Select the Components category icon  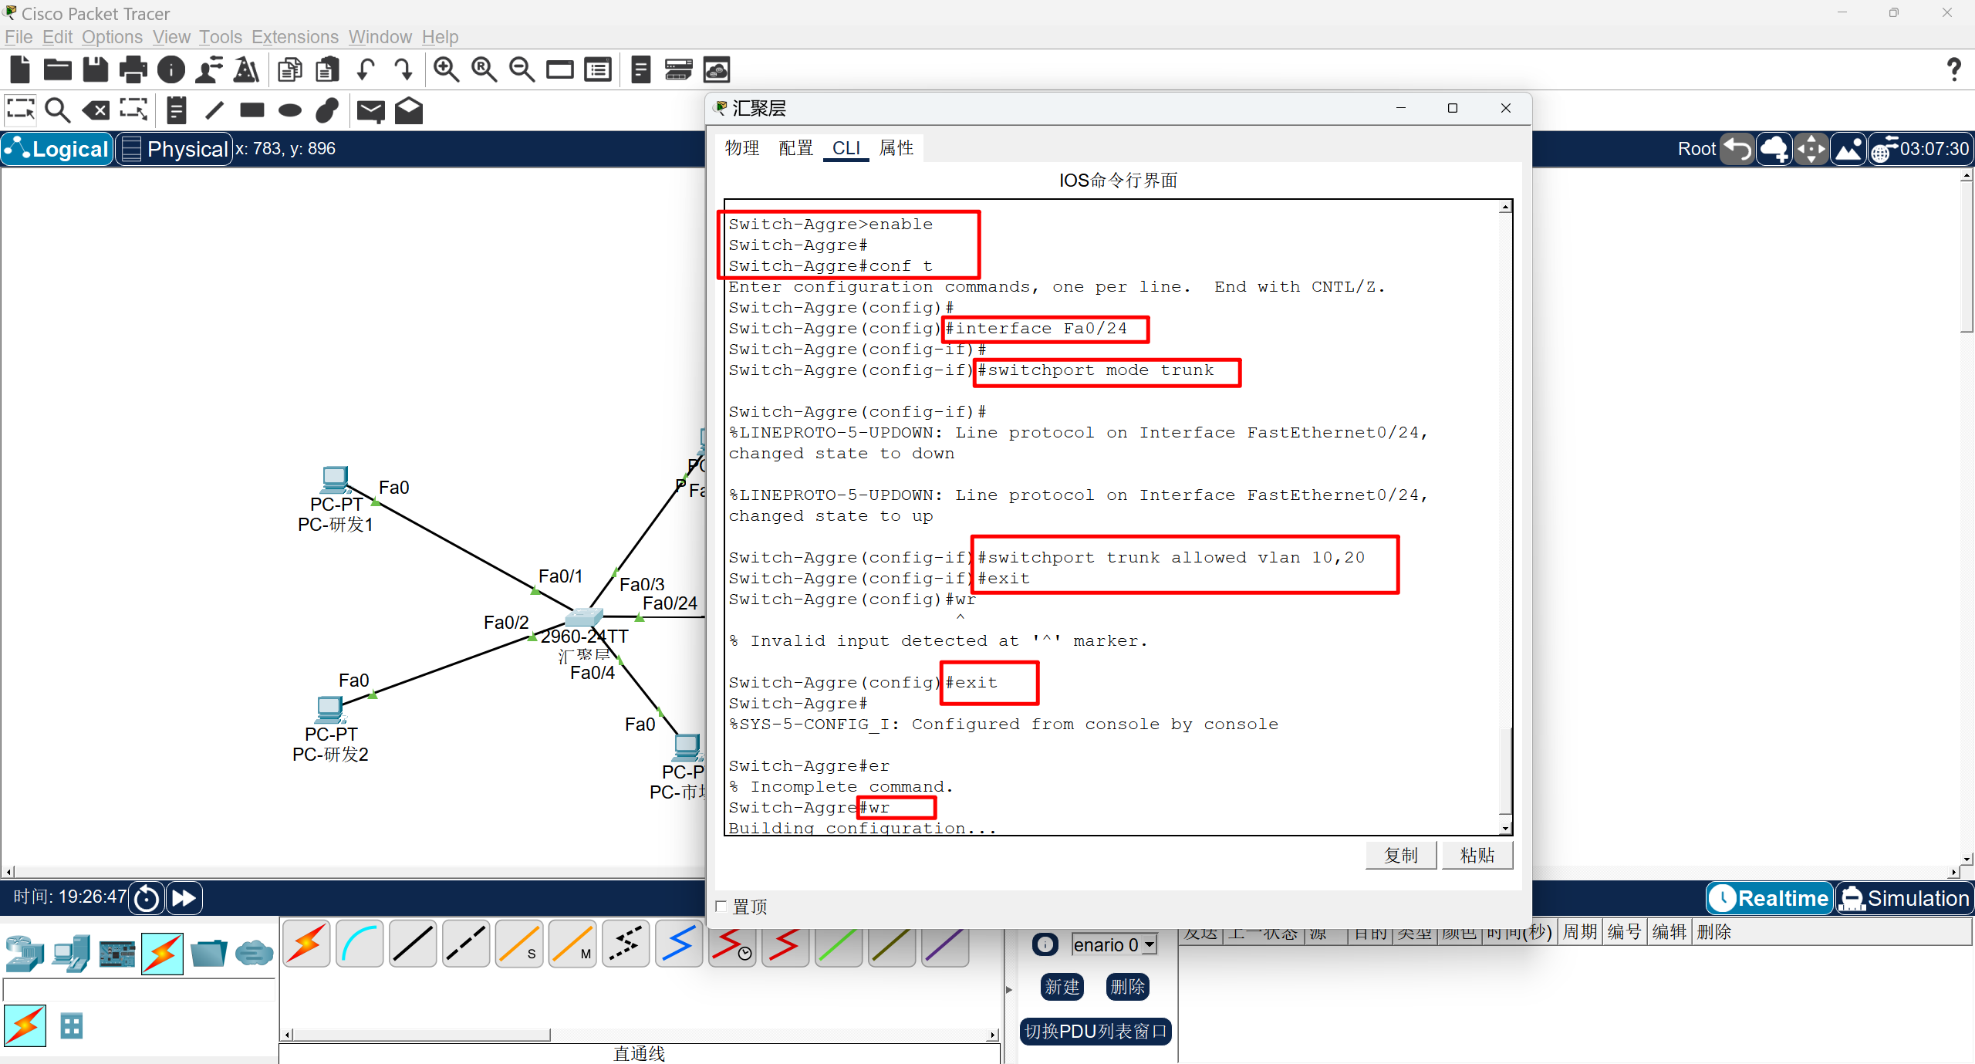(x=116, y=954)
